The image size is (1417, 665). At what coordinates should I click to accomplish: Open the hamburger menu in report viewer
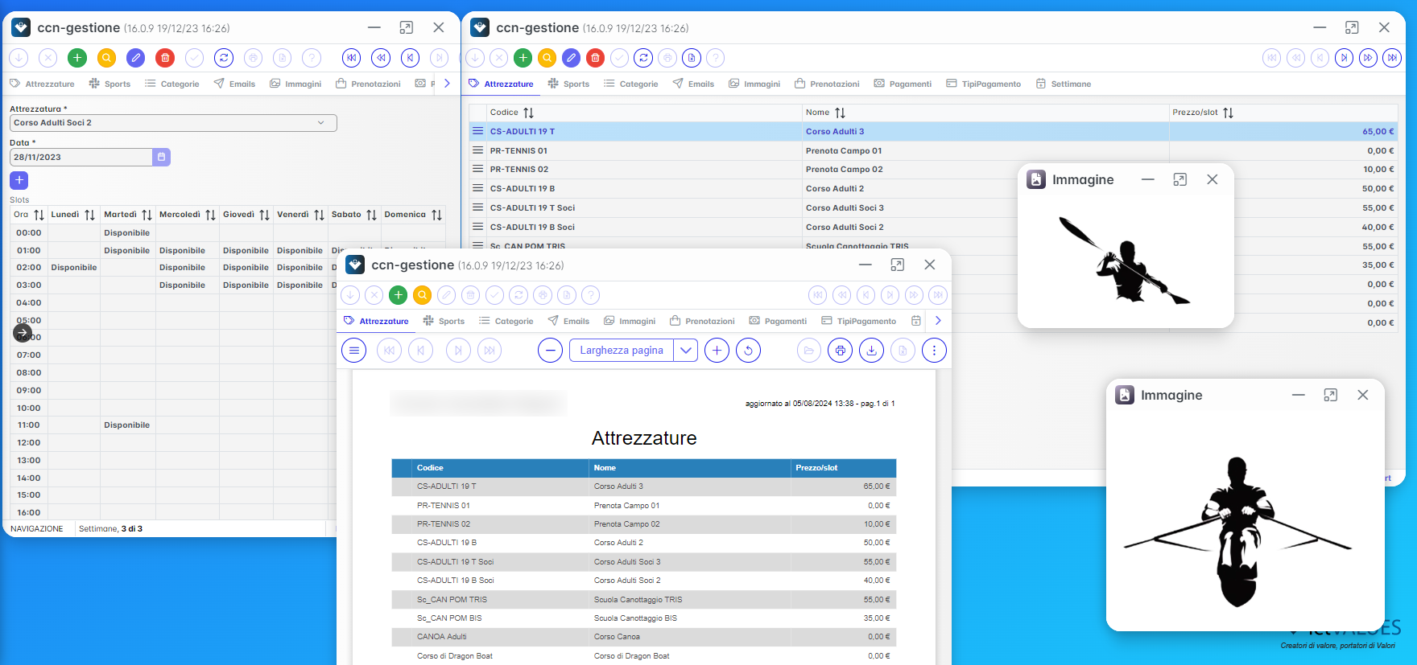[x=354, y=351]
